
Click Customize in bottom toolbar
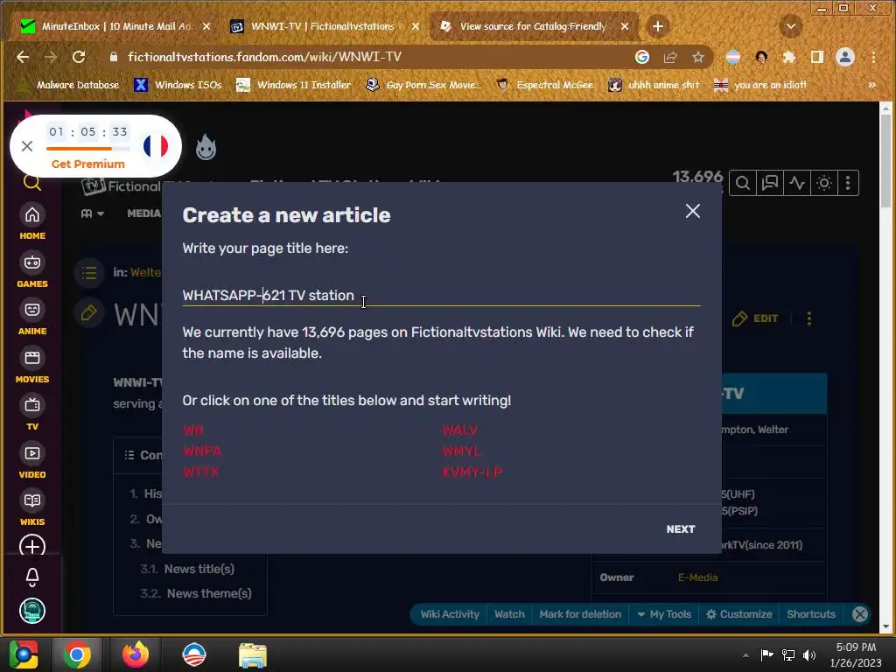tap(738, 614)
